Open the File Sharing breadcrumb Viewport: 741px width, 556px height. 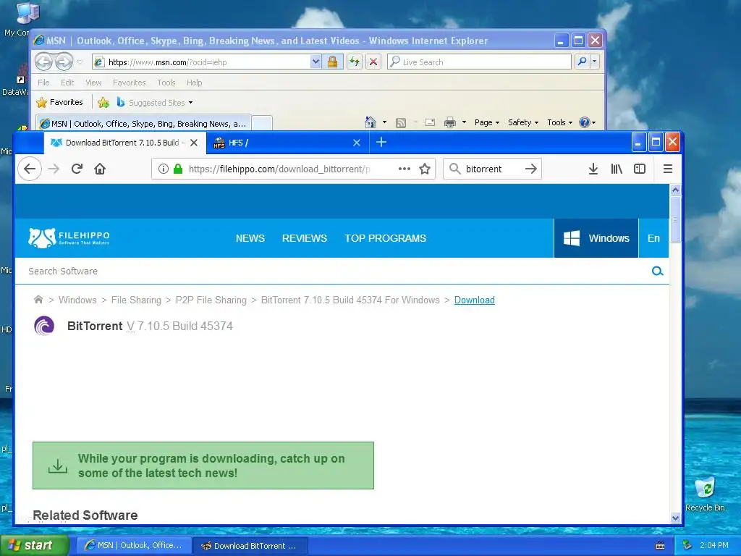pos(136,300)
